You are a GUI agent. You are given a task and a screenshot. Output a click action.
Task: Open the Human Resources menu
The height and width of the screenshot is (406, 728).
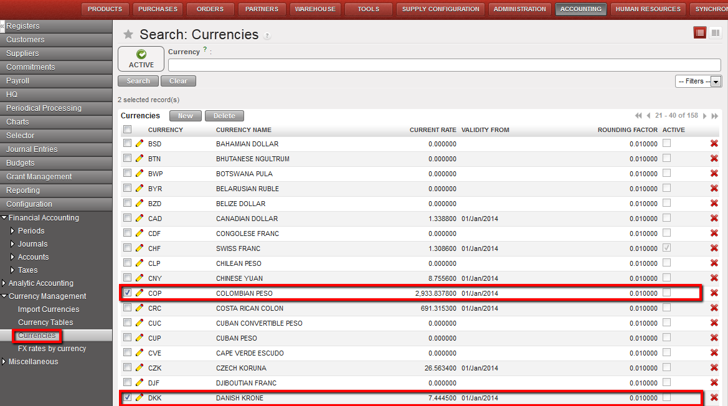click(x=648, y=9)
